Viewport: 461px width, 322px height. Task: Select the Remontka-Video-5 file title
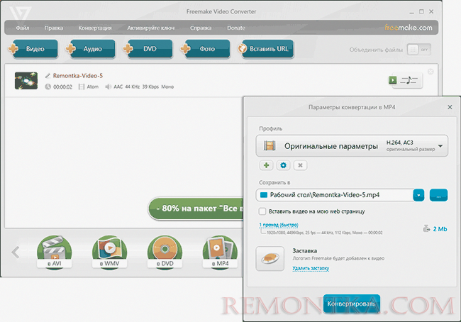78,76
